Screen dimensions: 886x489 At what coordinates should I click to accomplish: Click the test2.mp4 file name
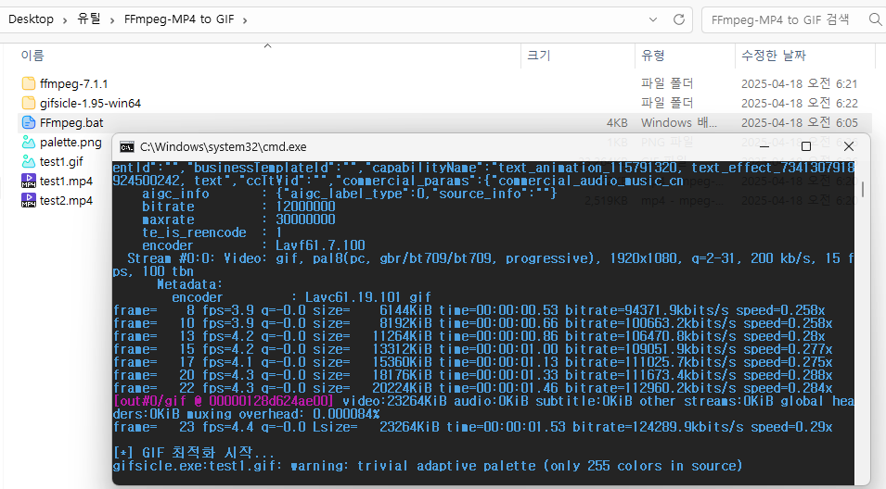click(66, 201)
